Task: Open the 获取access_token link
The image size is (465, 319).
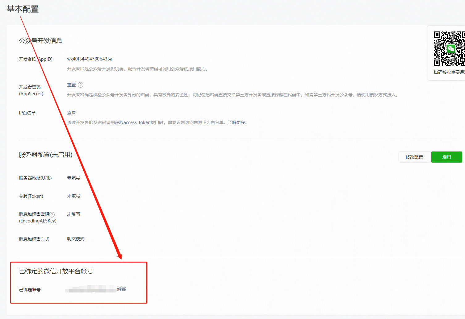Action: (132, 122)
